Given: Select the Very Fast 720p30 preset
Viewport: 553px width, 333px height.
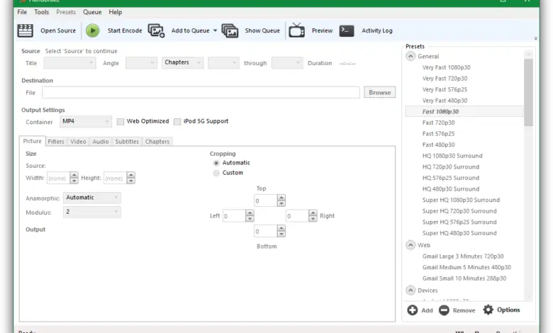Looking at the screenshot, I should 445,78.
